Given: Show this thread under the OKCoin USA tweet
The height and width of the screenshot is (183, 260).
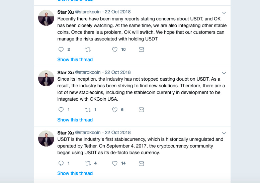Looking at the screenshot, I should click(x=75, y=120).
